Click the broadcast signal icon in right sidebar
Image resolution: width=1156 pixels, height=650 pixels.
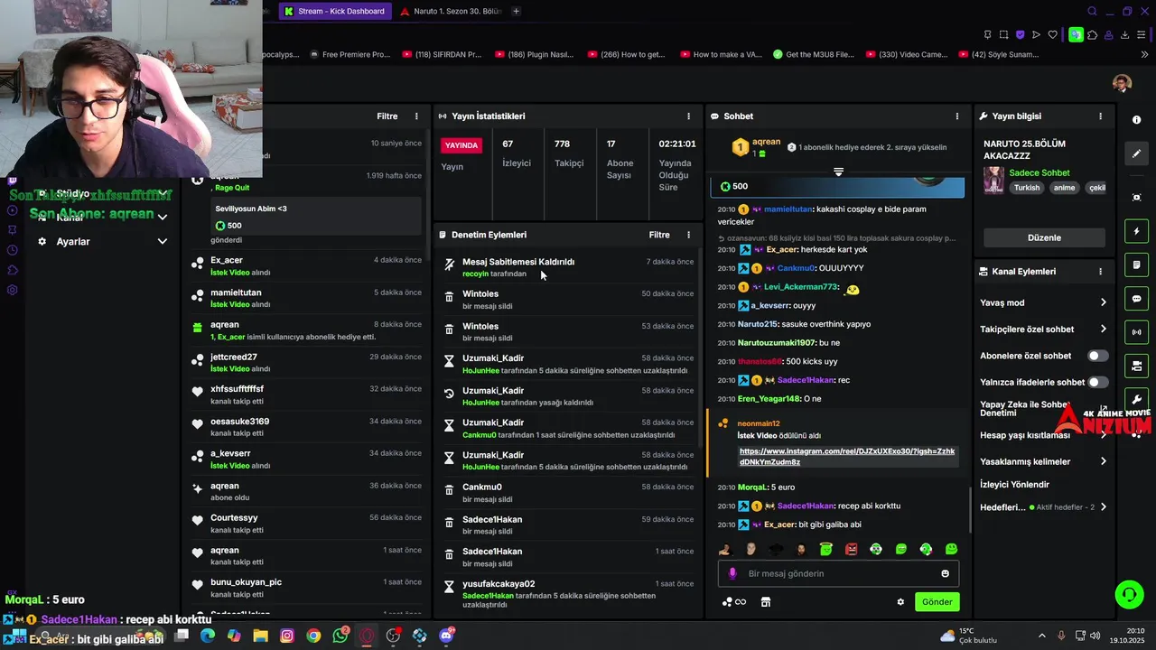click(x=1136, y=332)
